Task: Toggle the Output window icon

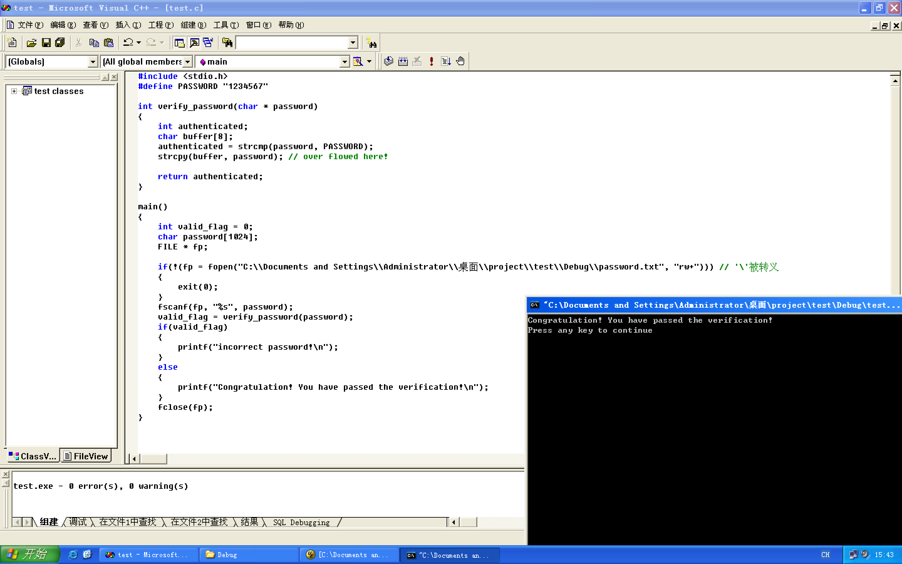Action: pos(194,43)
